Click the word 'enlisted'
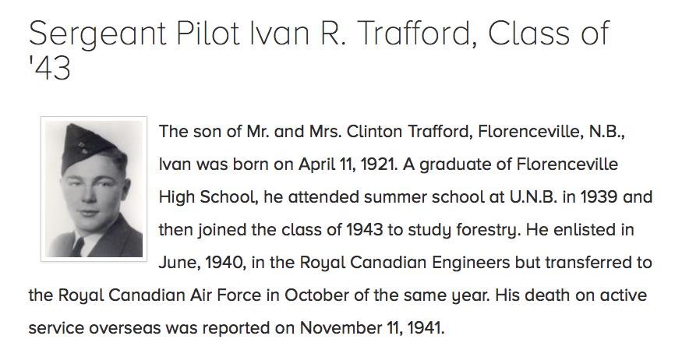682x357 pixels. pyautogui.click(x=589, y=230)
